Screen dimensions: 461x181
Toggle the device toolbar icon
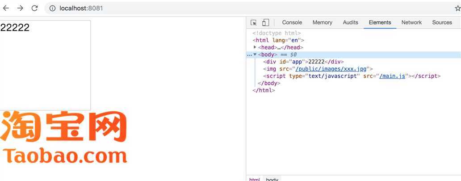(265, 23)
